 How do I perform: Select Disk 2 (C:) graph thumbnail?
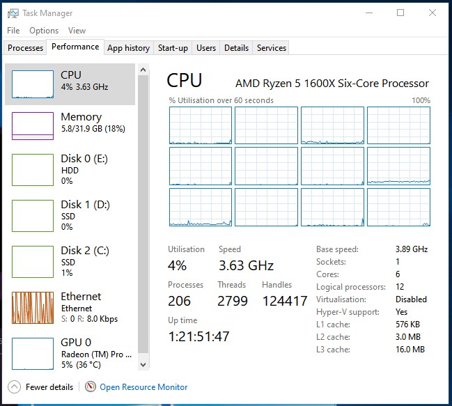pyautogui.click(x=33, y=261)
